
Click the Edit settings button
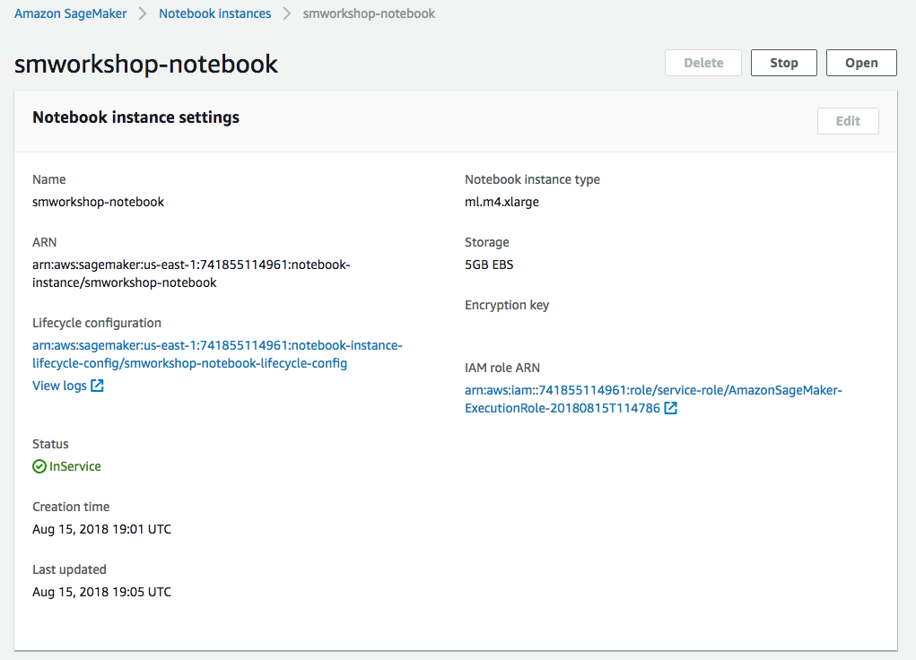coord(848,121)
